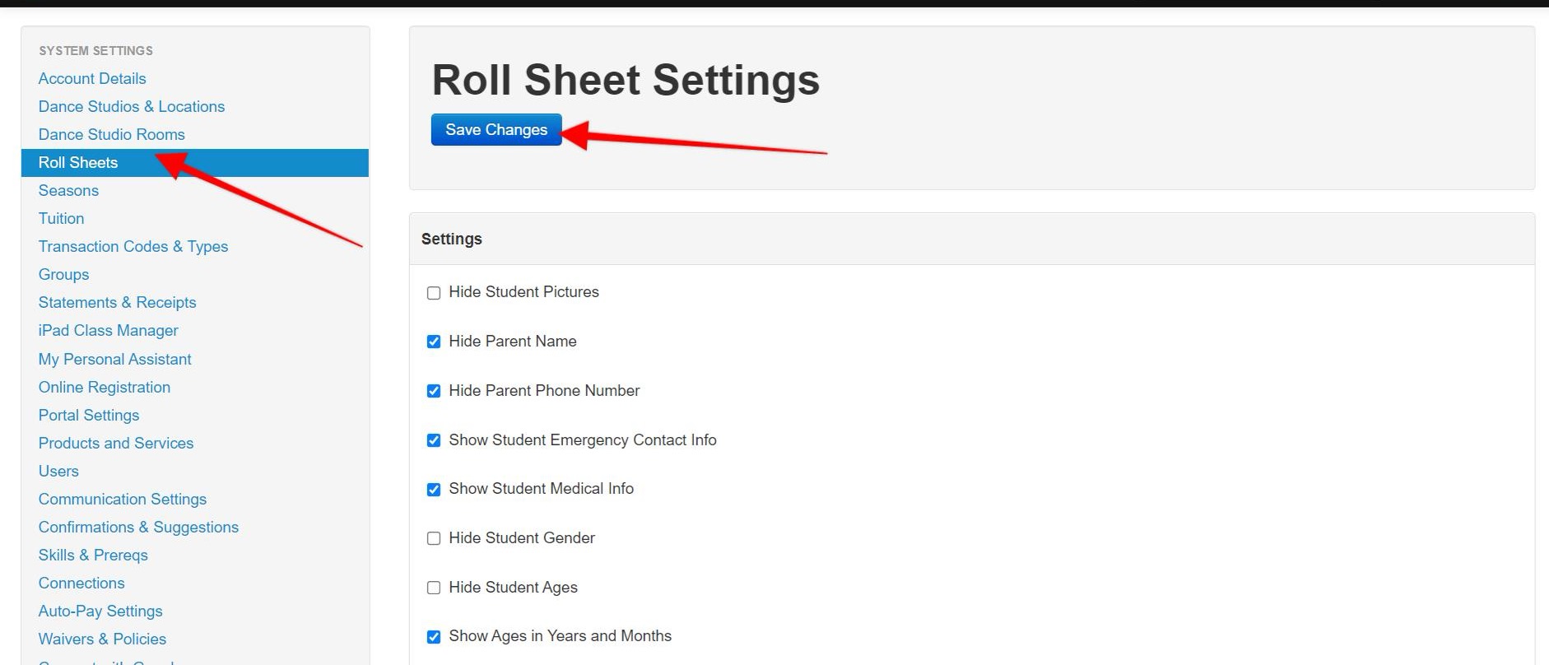Screen dimensions: 1549x665
Task: Open Account Details settings page
Action: tap(92, 79)
